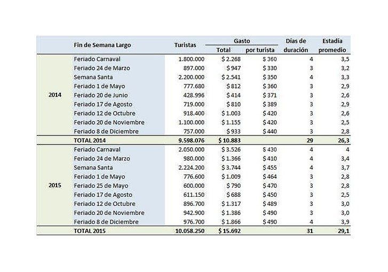This screenshot has height=272, width=388.
Task: Select "Feriado 20 de Junio" row label
Action: click(103, 95)
